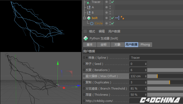This screenshot has width=183, height=104.
Task: Click the blue dotted tag on bolt
Action: [117, 18]
